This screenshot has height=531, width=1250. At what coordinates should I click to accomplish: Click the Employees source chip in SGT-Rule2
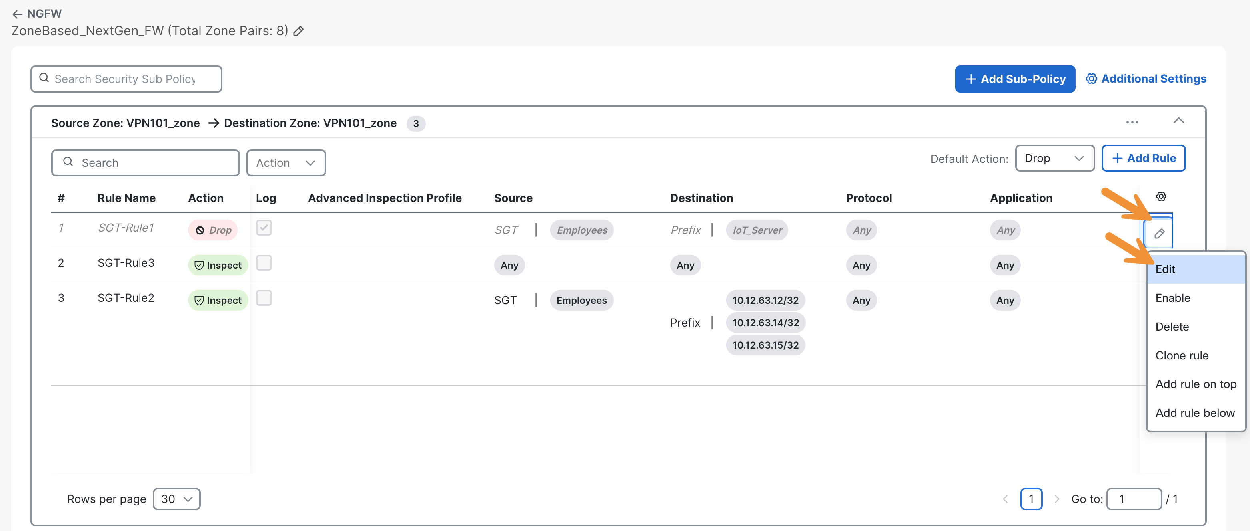(581, 300)
